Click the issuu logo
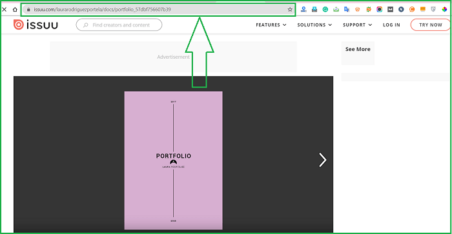Image resolution: width=452 pixels, height=234 pixels. tap(36, 24)
